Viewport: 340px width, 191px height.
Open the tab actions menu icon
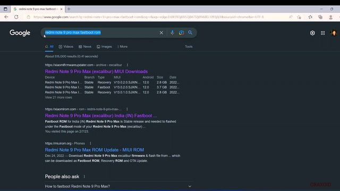(x=5, y=9)
